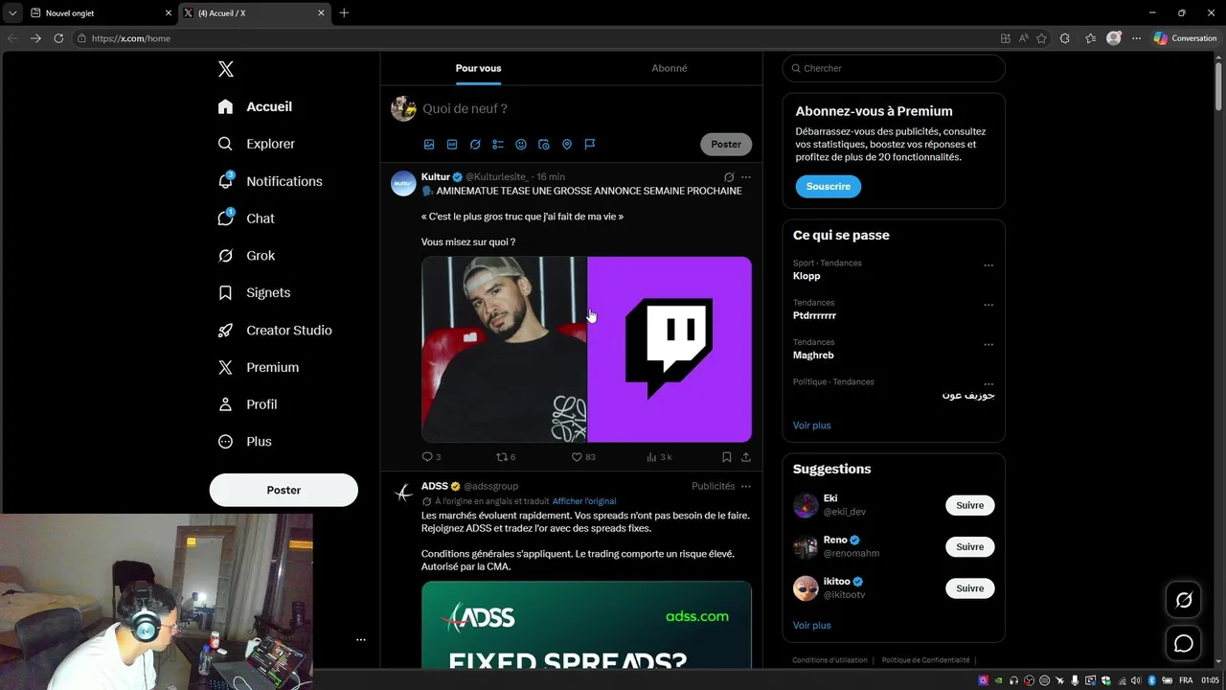Image resolution: width=1226 pixels, height=690 pixels.
Task: Click the X logo in the sidebar
Action: (225, 69)
